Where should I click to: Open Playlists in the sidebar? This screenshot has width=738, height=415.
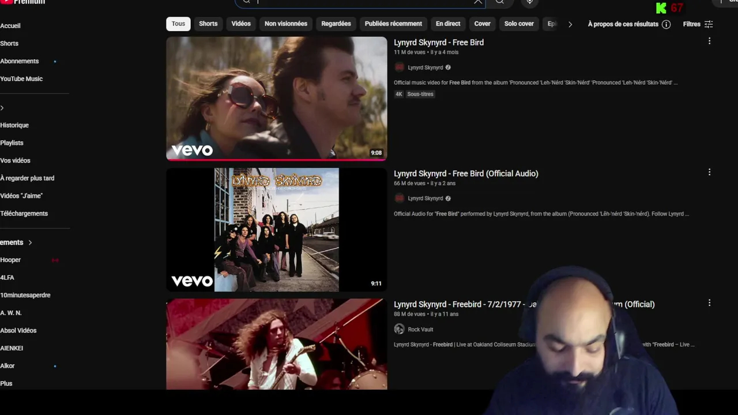(x=12, y=143)
